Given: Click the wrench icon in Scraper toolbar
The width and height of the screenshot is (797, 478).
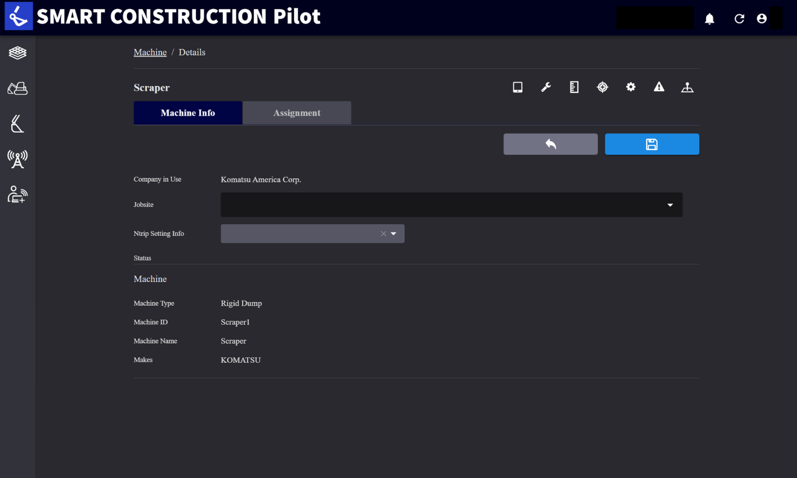Looking at the screenshot, I should point(546,87).
